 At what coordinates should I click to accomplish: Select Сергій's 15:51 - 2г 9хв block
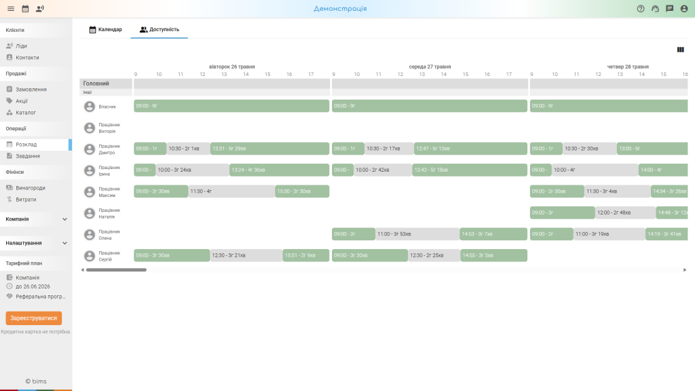click(x=306, y=255)
